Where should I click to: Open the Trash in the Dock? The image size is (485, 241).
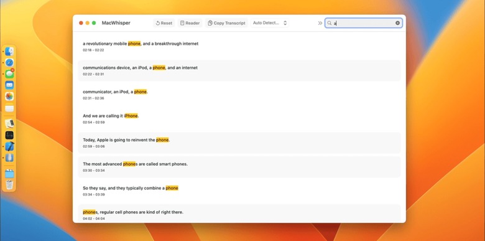(x=9, y=184)
